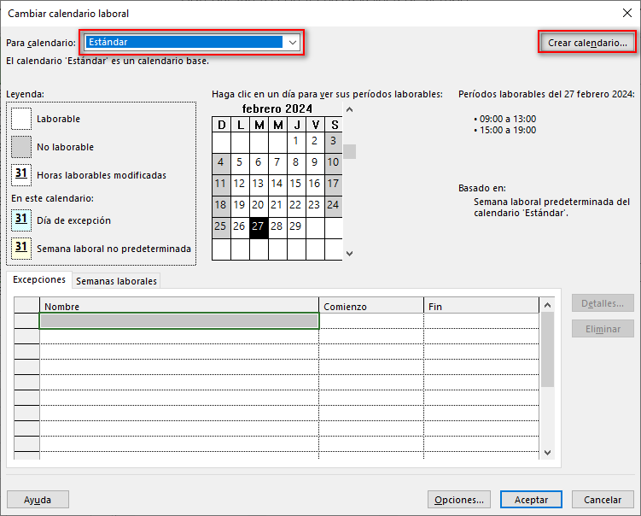Click the first 'Nombre' cell in the exceptions table
Viewport: 641px width, 516px height.
pyautogui.click(x=179, y=321)
